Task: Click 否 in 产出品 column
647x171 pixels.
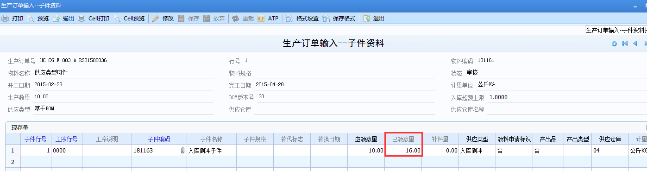Action: (548, 151)
